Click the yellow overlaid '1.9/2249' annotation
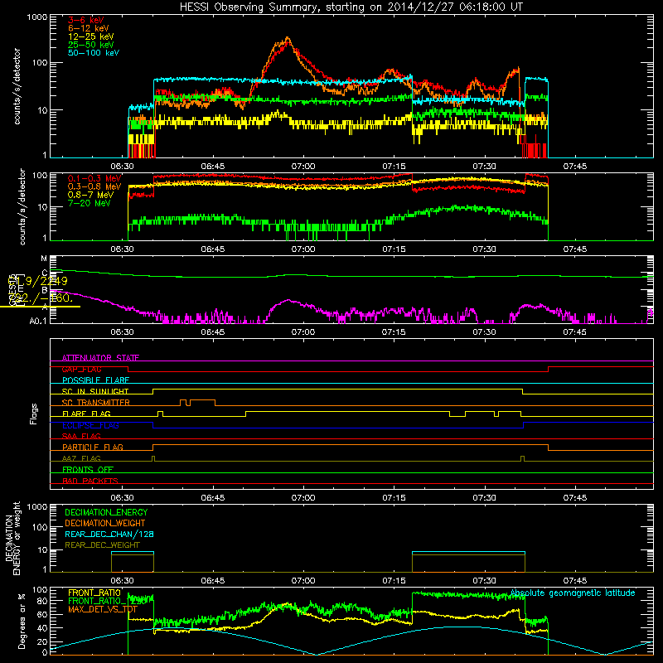The height and width of the screenshot is (663, 663). click(38, 281)
